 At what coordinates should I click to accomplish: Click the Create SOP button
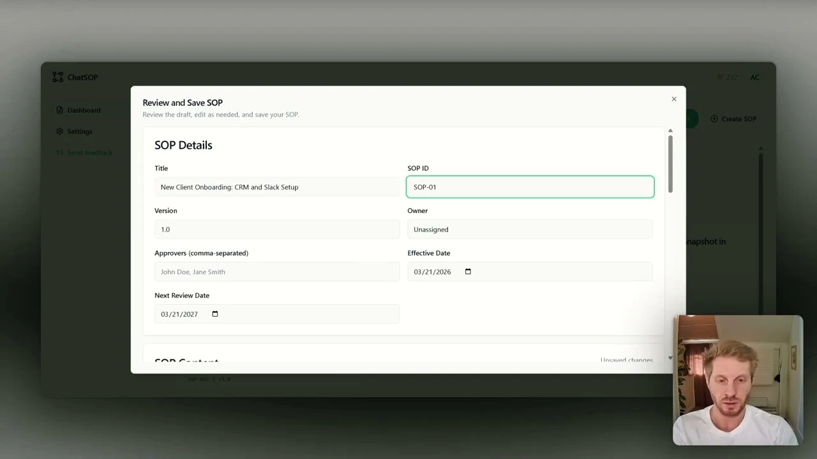click(x=733, y=119)
